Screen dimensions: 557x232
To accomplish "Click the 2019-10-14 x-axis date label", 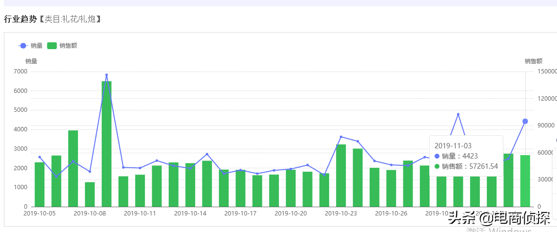I will click(190, 214).
